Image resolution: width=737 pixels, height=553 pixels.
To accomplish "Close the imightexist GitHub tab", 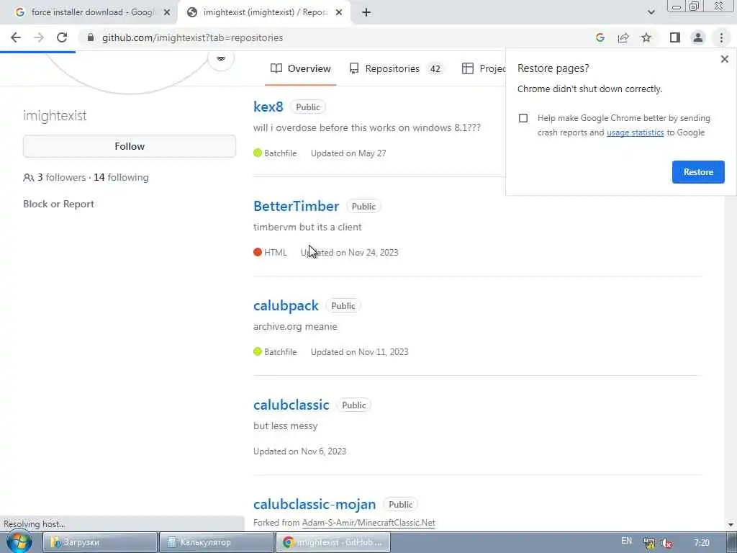I will point(339,13).
